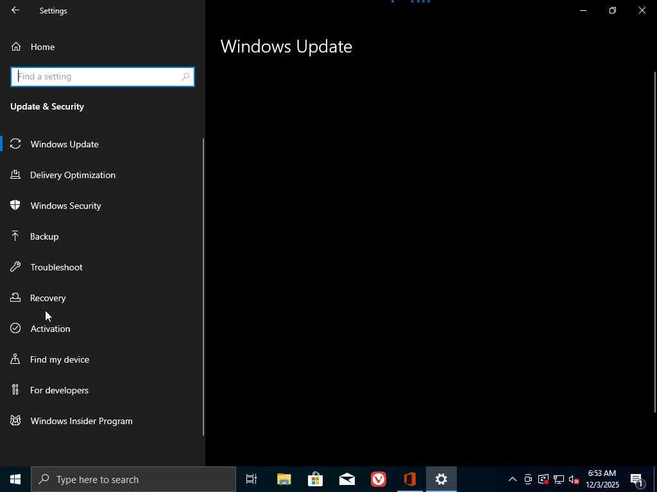The width and height of the screenshot is (657, 492).
Task: Click Home label in Settings sidebar
Action: tap(42, 47)
